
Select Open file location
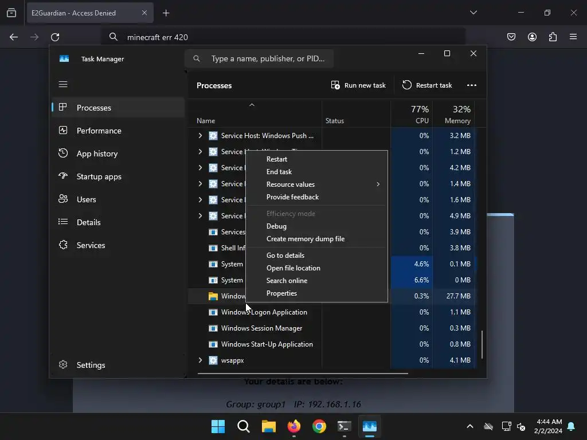click(x=316, y=268)
